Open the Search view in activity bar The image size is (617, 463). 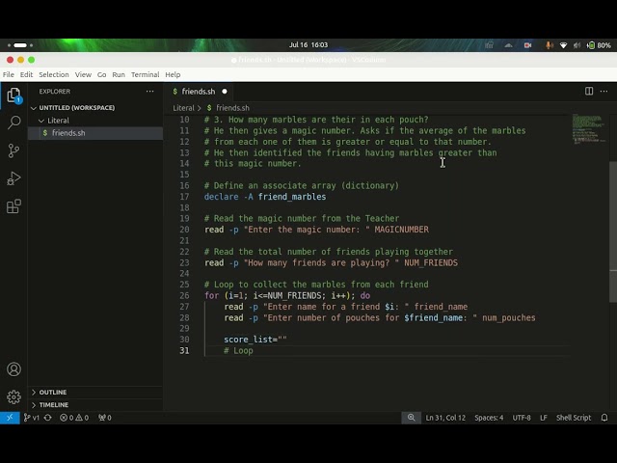tap(13, 123)
